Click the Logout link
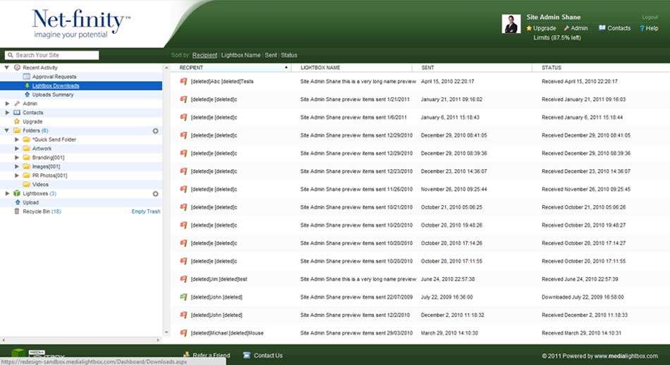 tap(650, 17)
